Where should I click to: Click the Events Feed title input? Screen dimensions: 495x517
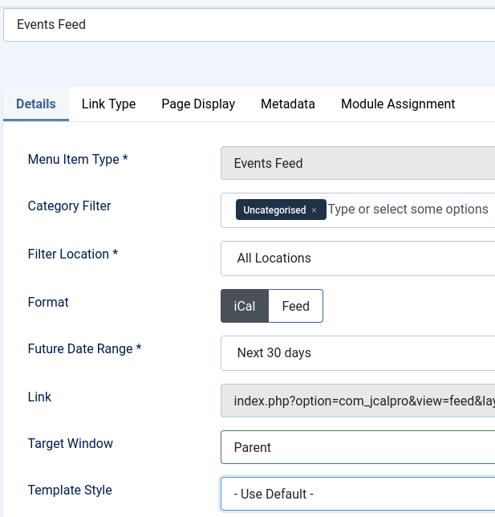pos(250,25)
